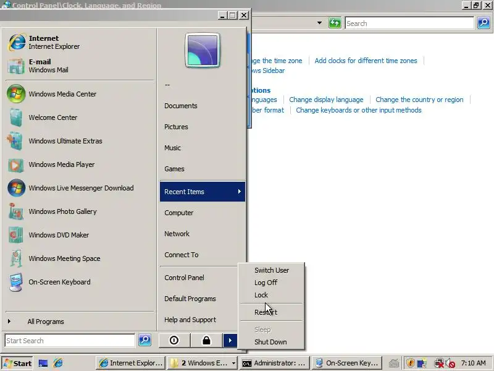Screen dimensions: 494x371
Task: Open Windows DVD Maker
Action: tap(80, 235)
